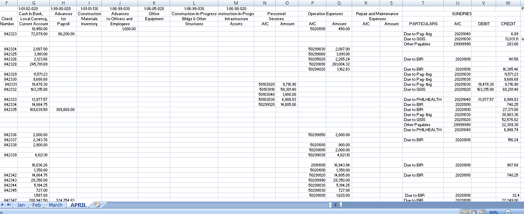Switch to Normal view

(x=467, y=211)
